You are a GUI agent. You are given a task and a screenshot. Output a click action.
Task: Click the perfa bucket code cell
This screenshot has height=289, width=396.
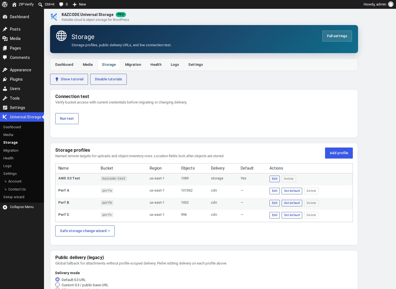[107, 191]
